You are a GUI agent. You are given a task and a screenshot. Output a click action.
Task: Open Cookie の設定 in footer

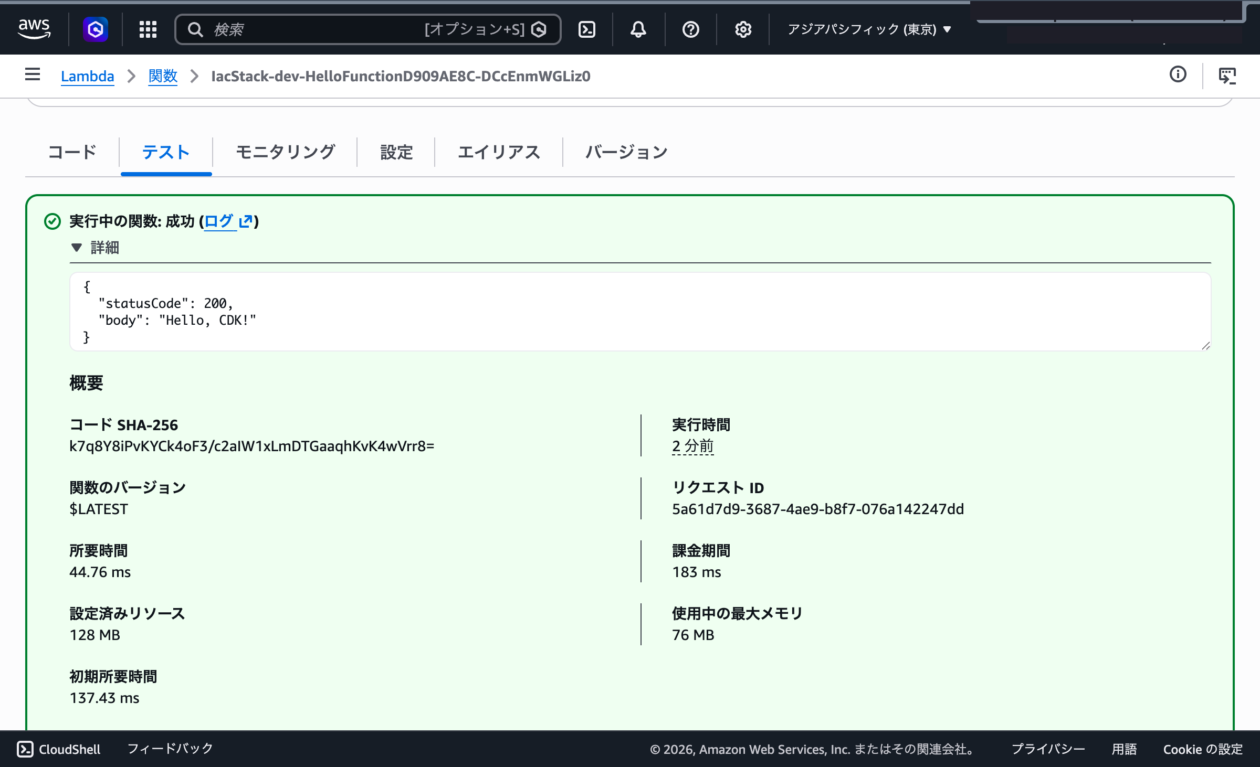click(1203, 749)
